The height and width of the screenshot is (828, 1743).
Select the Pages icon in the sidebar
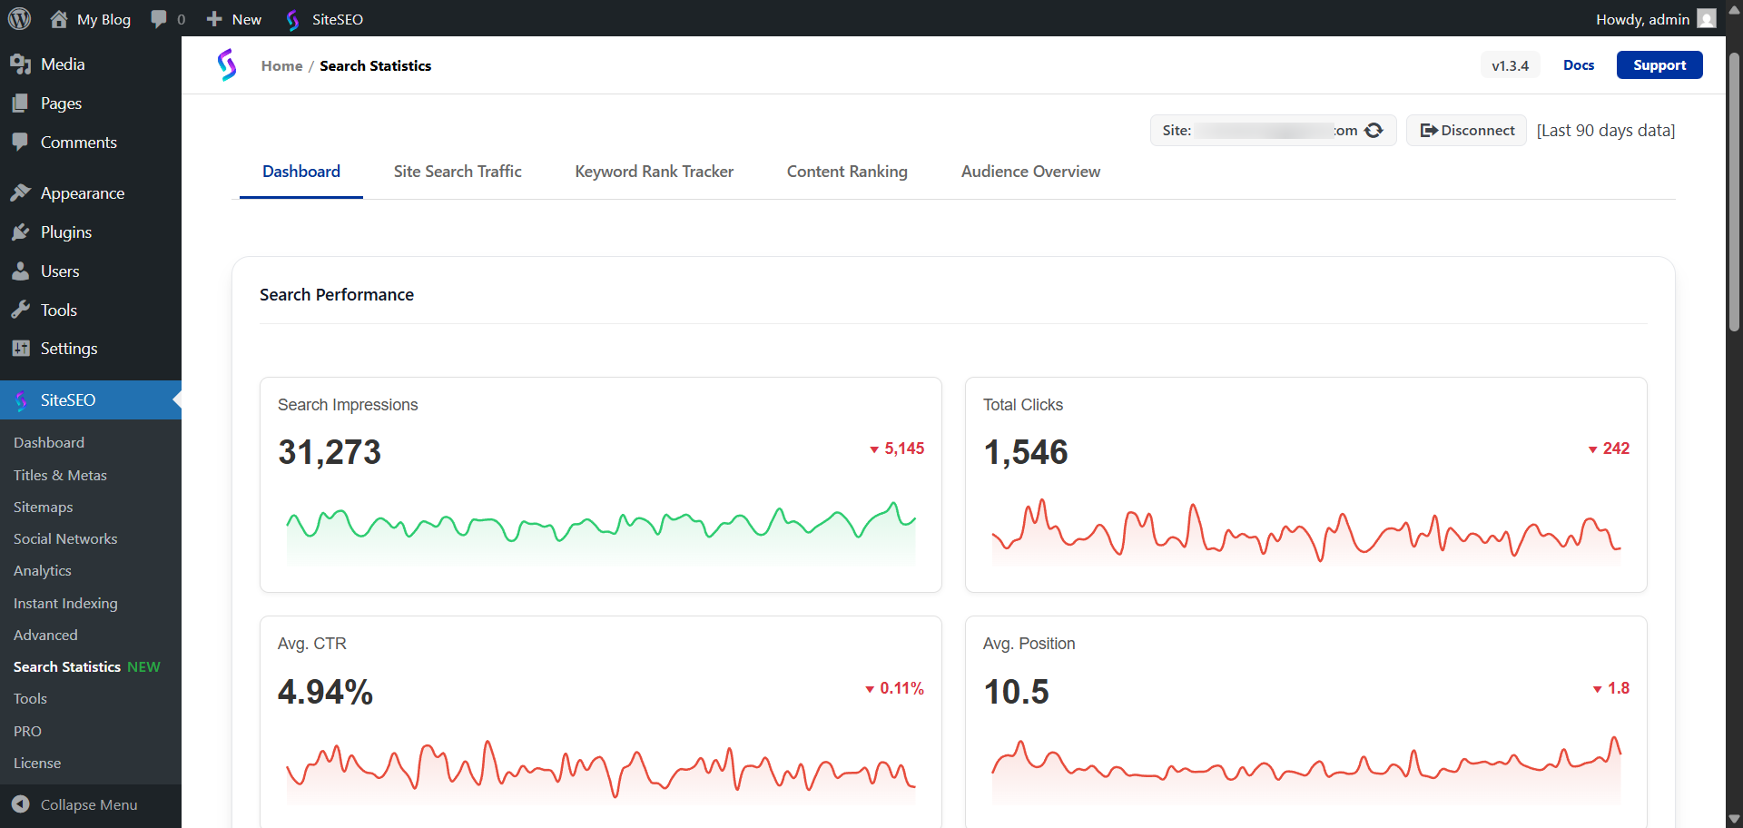coord(20,103)
